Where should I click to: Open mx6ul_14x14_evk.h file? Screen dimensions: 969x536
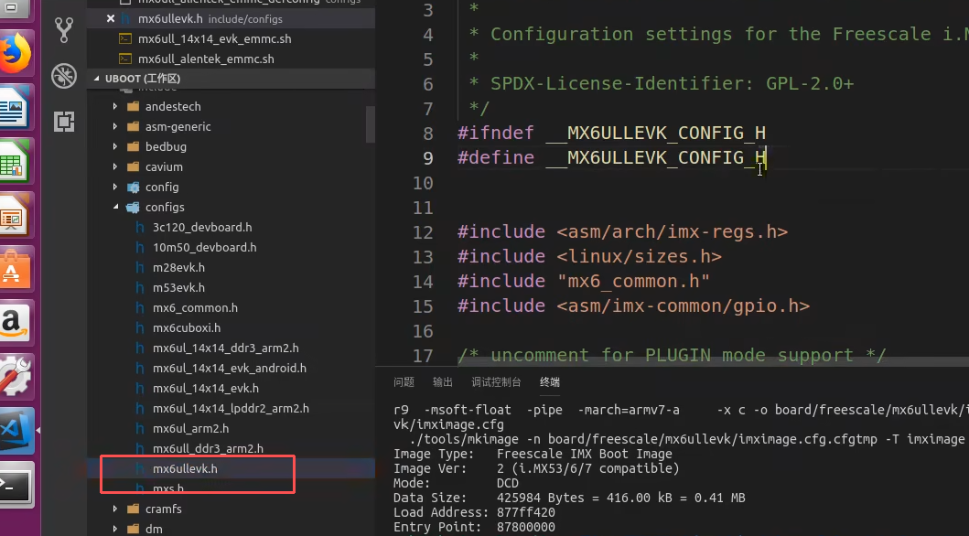[x=206, y=389]
